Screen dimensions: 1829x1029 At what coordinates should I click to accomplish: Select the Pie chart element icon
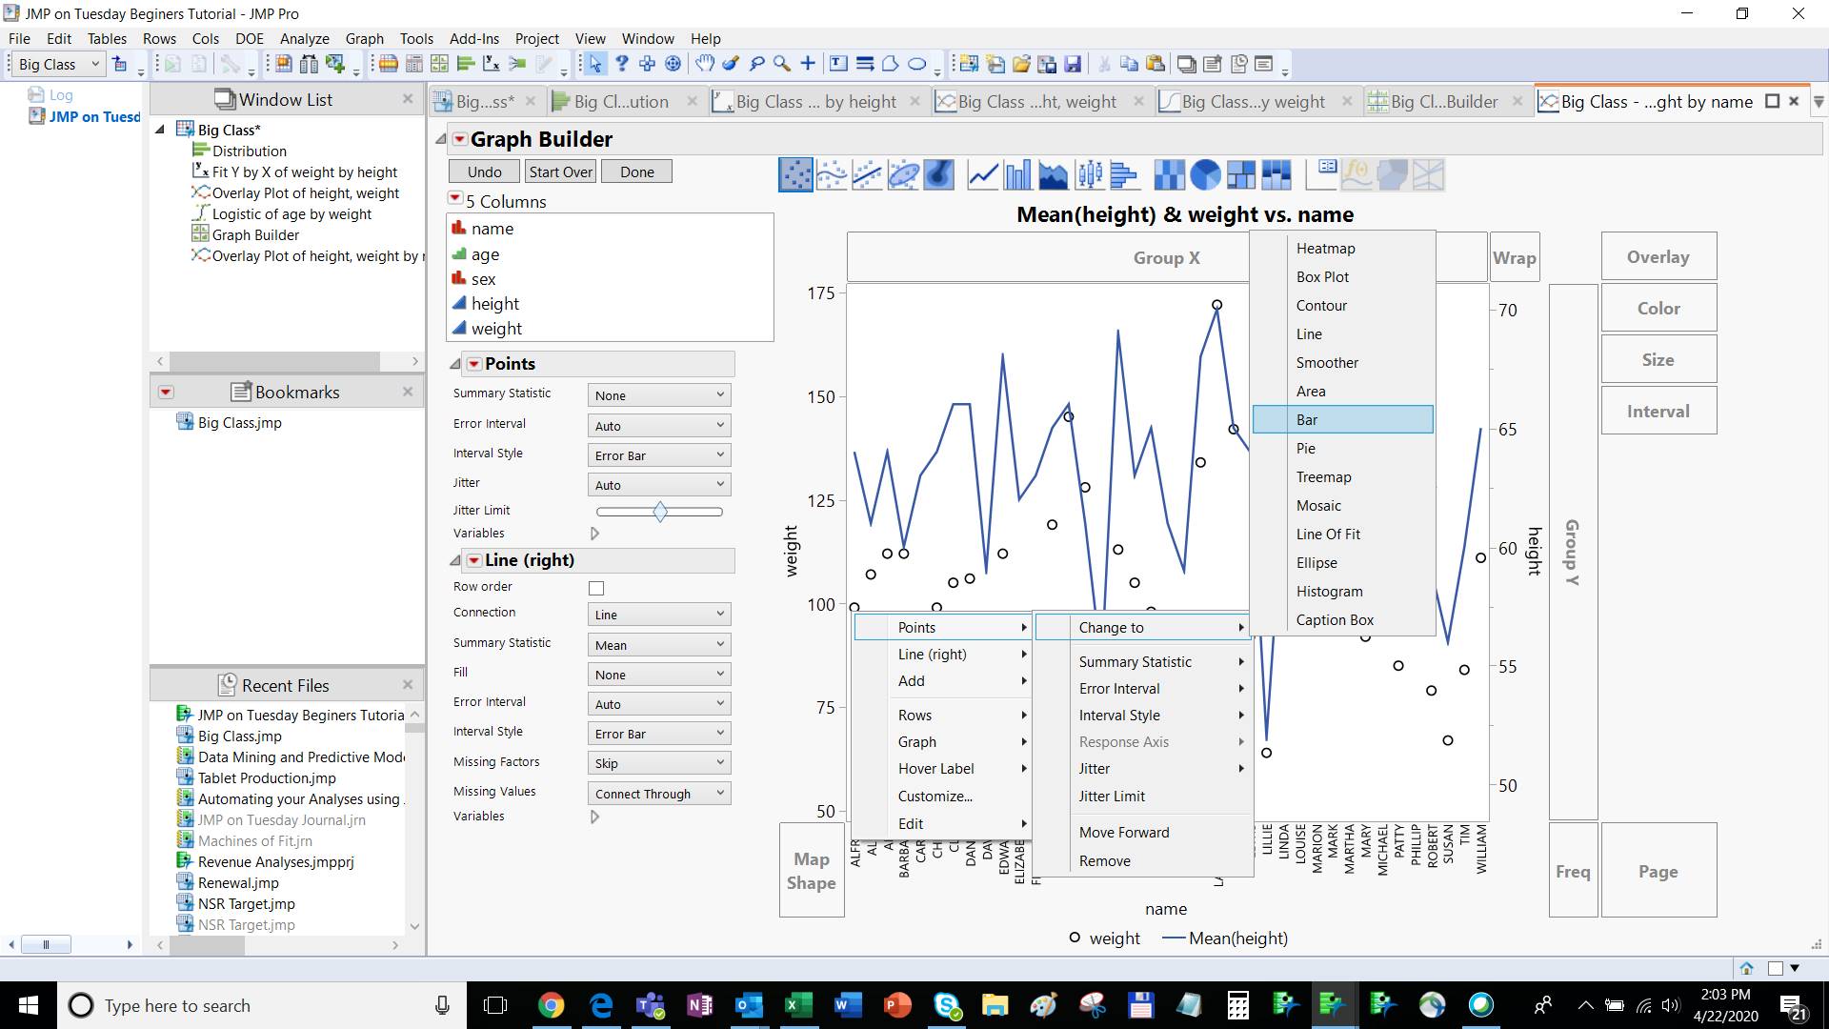[x=1203, y=174]
